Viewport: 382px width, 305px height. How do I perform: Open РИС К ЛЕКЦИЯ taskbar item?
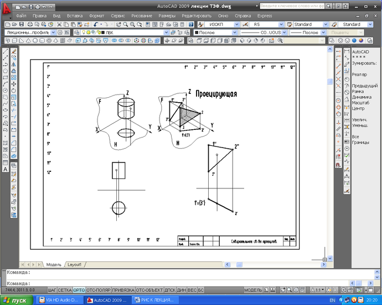point(154,300)
